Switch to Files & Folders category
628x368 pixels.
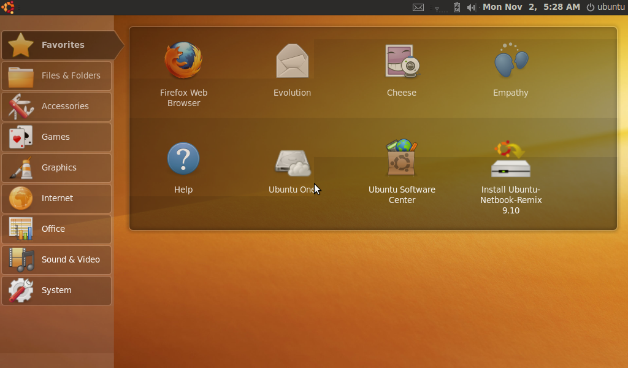pos(56,75)
